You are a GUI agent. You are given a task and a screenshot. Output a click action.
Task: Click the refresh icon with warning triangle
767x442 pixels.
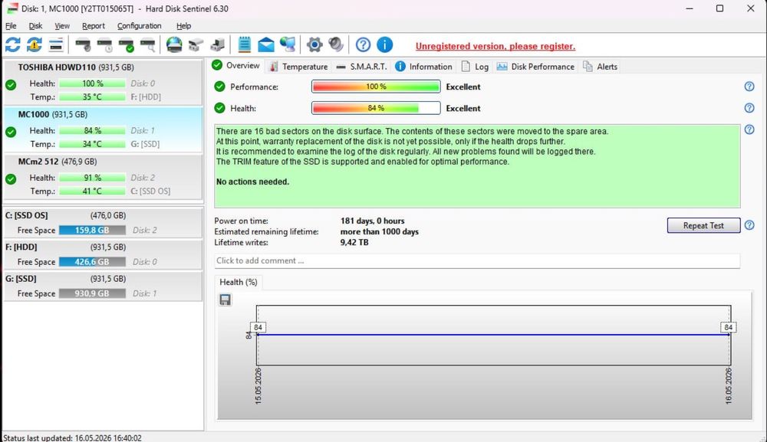[x=35, y=45]
